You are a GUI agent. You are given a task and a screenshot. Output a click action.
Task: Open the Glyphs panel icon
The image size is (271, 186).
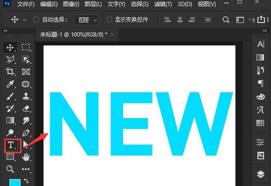[260, 110]
